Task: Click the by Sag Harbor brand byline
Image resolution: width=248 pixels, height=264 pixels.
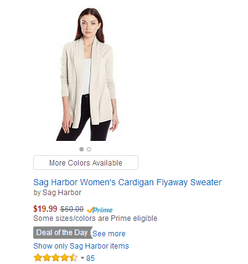Action: click(x=57, y=193)
